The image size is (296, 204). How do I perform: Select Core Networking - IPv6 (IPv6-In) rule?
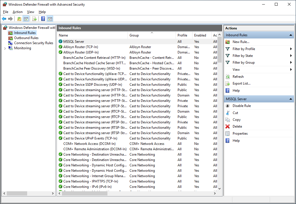[138, 187]
